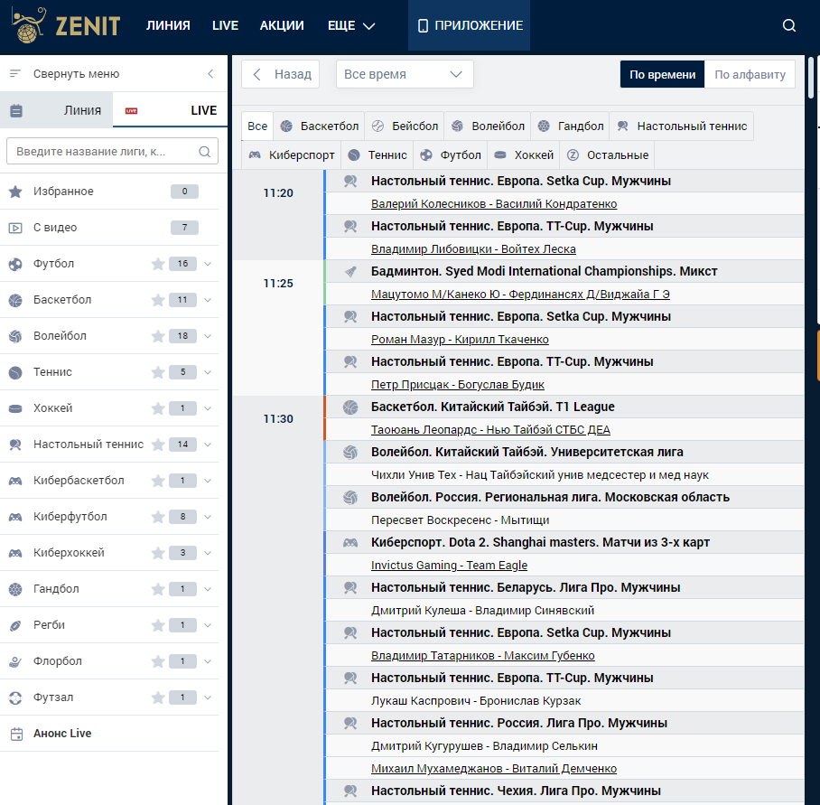Click the gamepad icon in Dota 2 row
Screen dimensions: 820x805
point(350,542)
